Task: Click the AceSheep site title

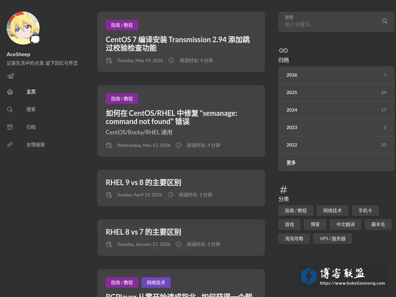Action: point(18,54)
